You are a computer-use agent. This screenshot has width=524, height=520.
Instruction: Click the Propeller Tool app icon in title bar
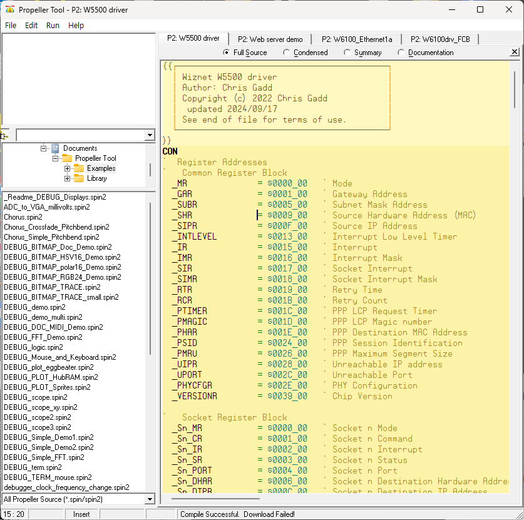tap(9, 9)
